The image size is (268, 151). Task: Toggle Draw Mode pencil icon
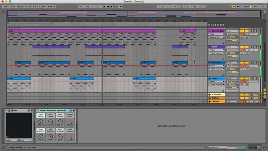coord(230,7)
